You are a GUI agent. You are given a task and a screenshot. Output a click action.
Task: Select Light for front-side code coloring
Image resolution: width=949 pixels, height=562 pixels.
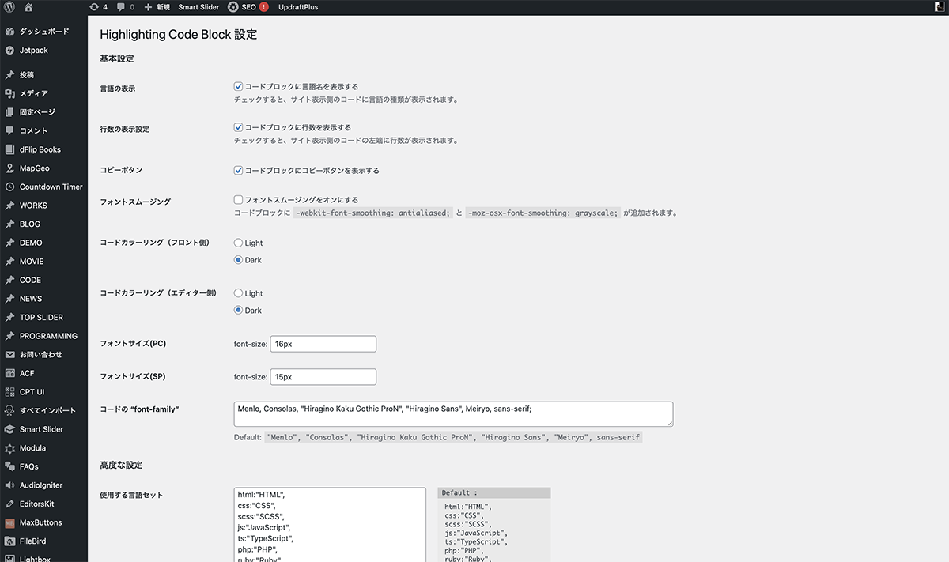(x=238, y=243)
